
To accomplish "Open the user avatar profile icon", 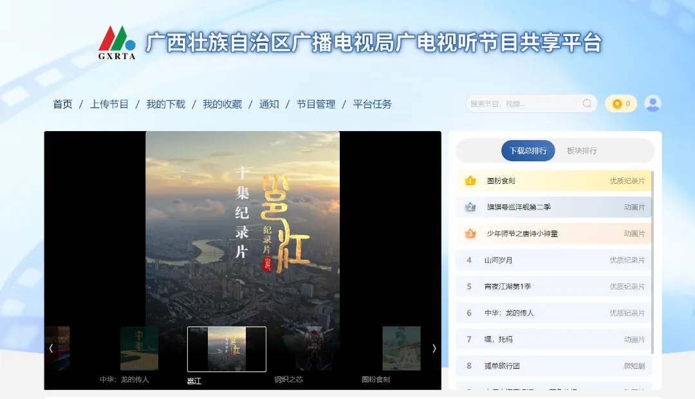I will [653, 103].
